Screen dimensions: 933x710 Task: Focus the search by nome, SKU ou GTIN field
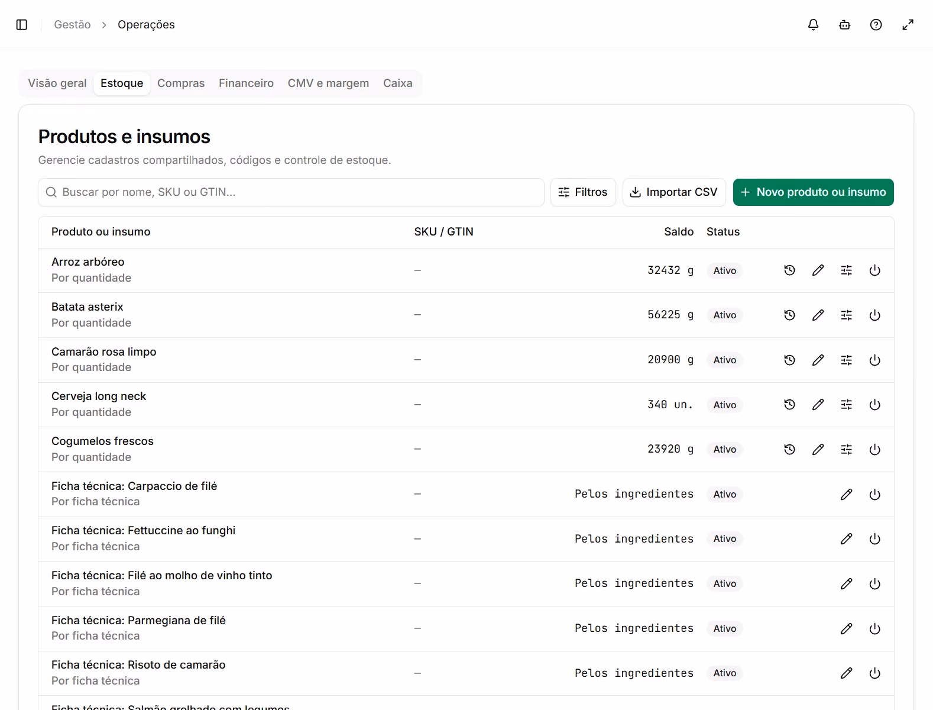[x=291, y=192]
